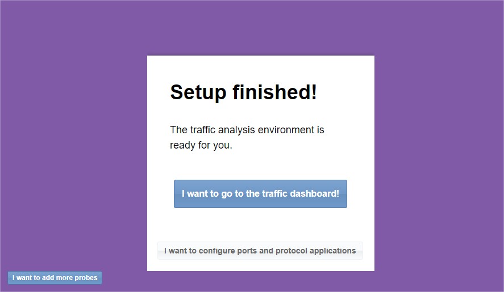Open the ports and protocol applications configuration
Screen dimensions: 504x292
(260, 251)
